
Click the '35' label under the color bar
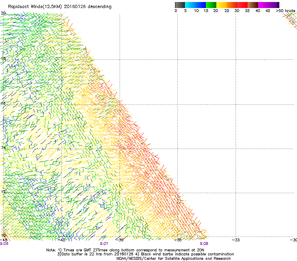pos(247,11)
